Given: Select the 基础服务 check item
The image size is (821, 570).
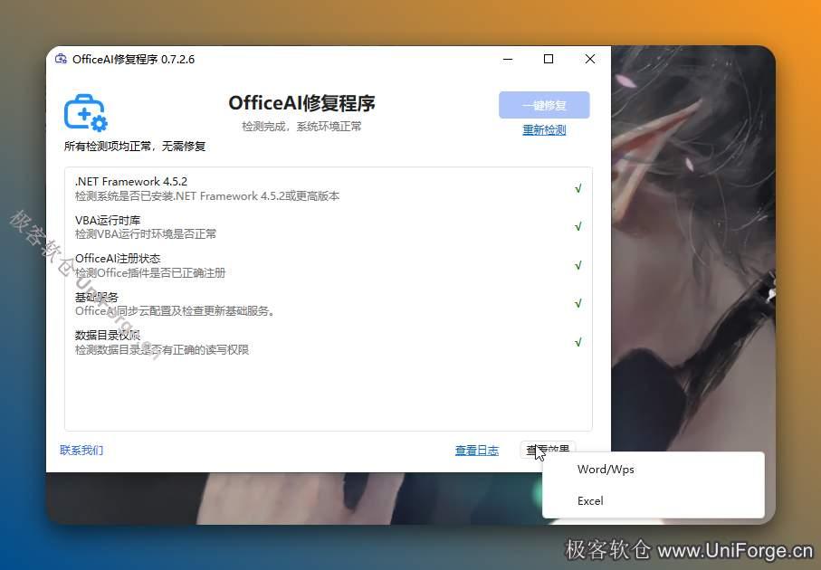Looking at the screenshot, I should [x=329, y=304].
